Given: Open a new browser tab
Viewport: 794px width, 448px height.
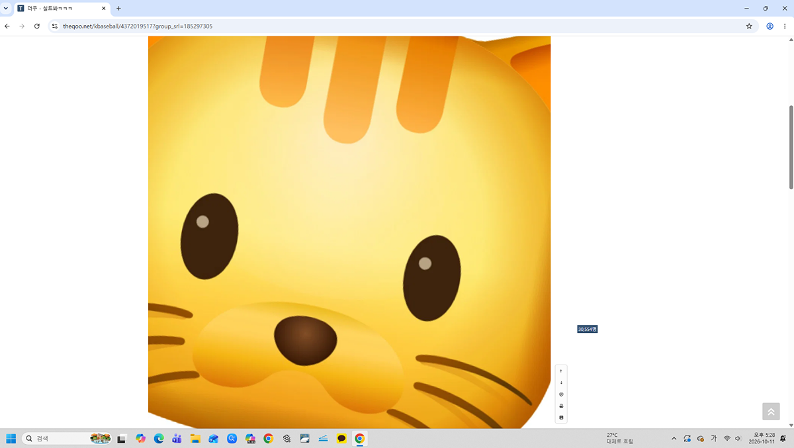Looking at the screenshot, I should click(x=118, y=9).
